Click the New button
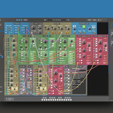 coord(90,20)
